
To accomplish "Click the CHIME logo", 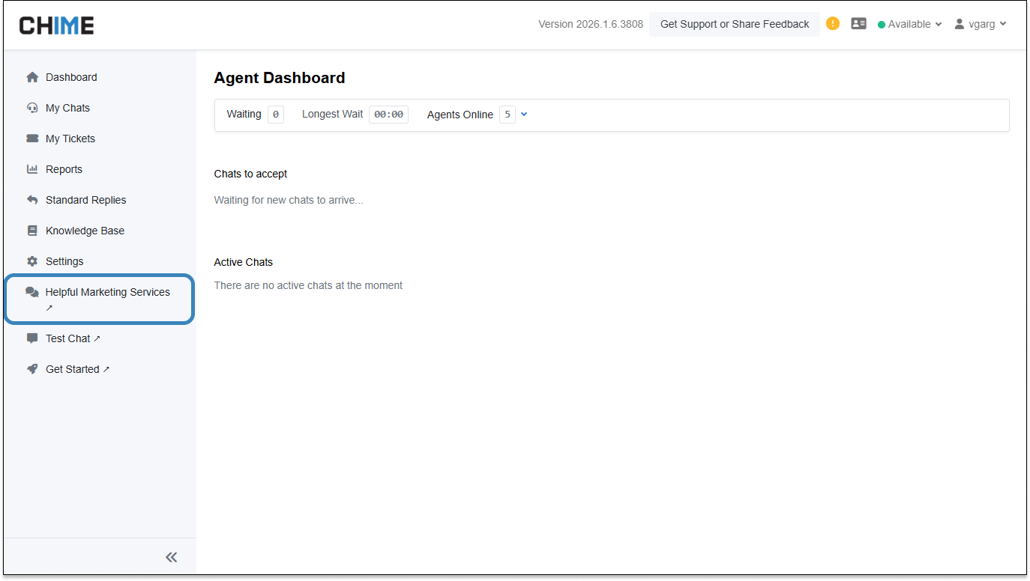I will 57,25.
